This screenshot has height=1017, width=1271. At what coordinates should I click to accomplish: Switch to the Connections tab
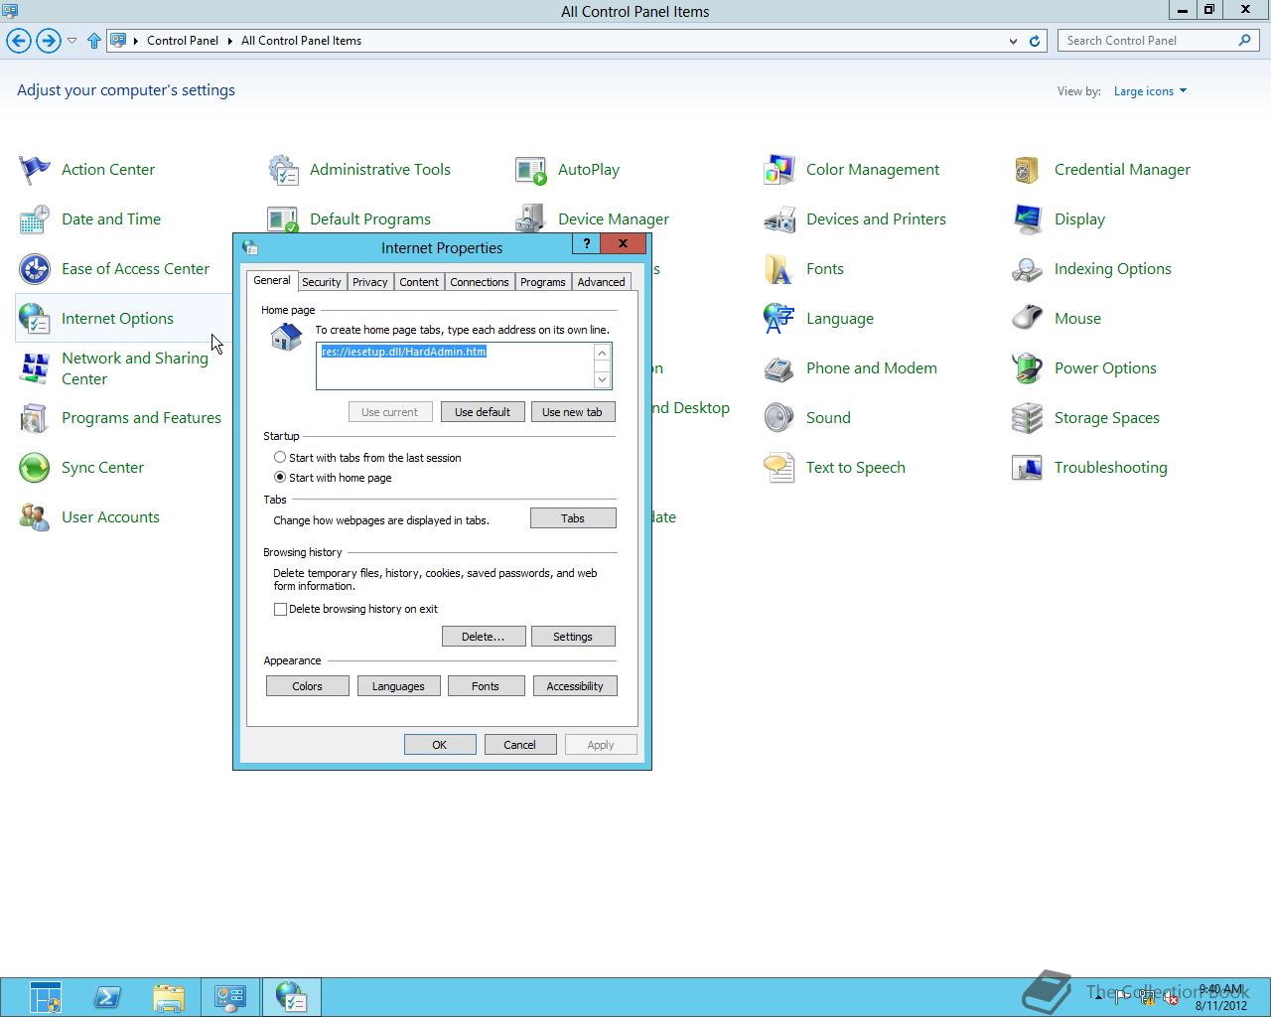tap(480, 282)
